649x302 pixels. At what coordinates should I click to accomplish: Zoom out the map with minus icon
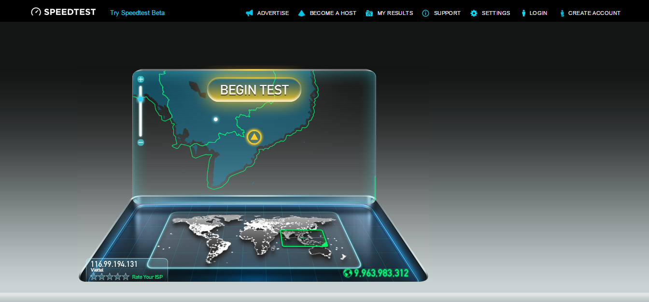pos(141,142)
